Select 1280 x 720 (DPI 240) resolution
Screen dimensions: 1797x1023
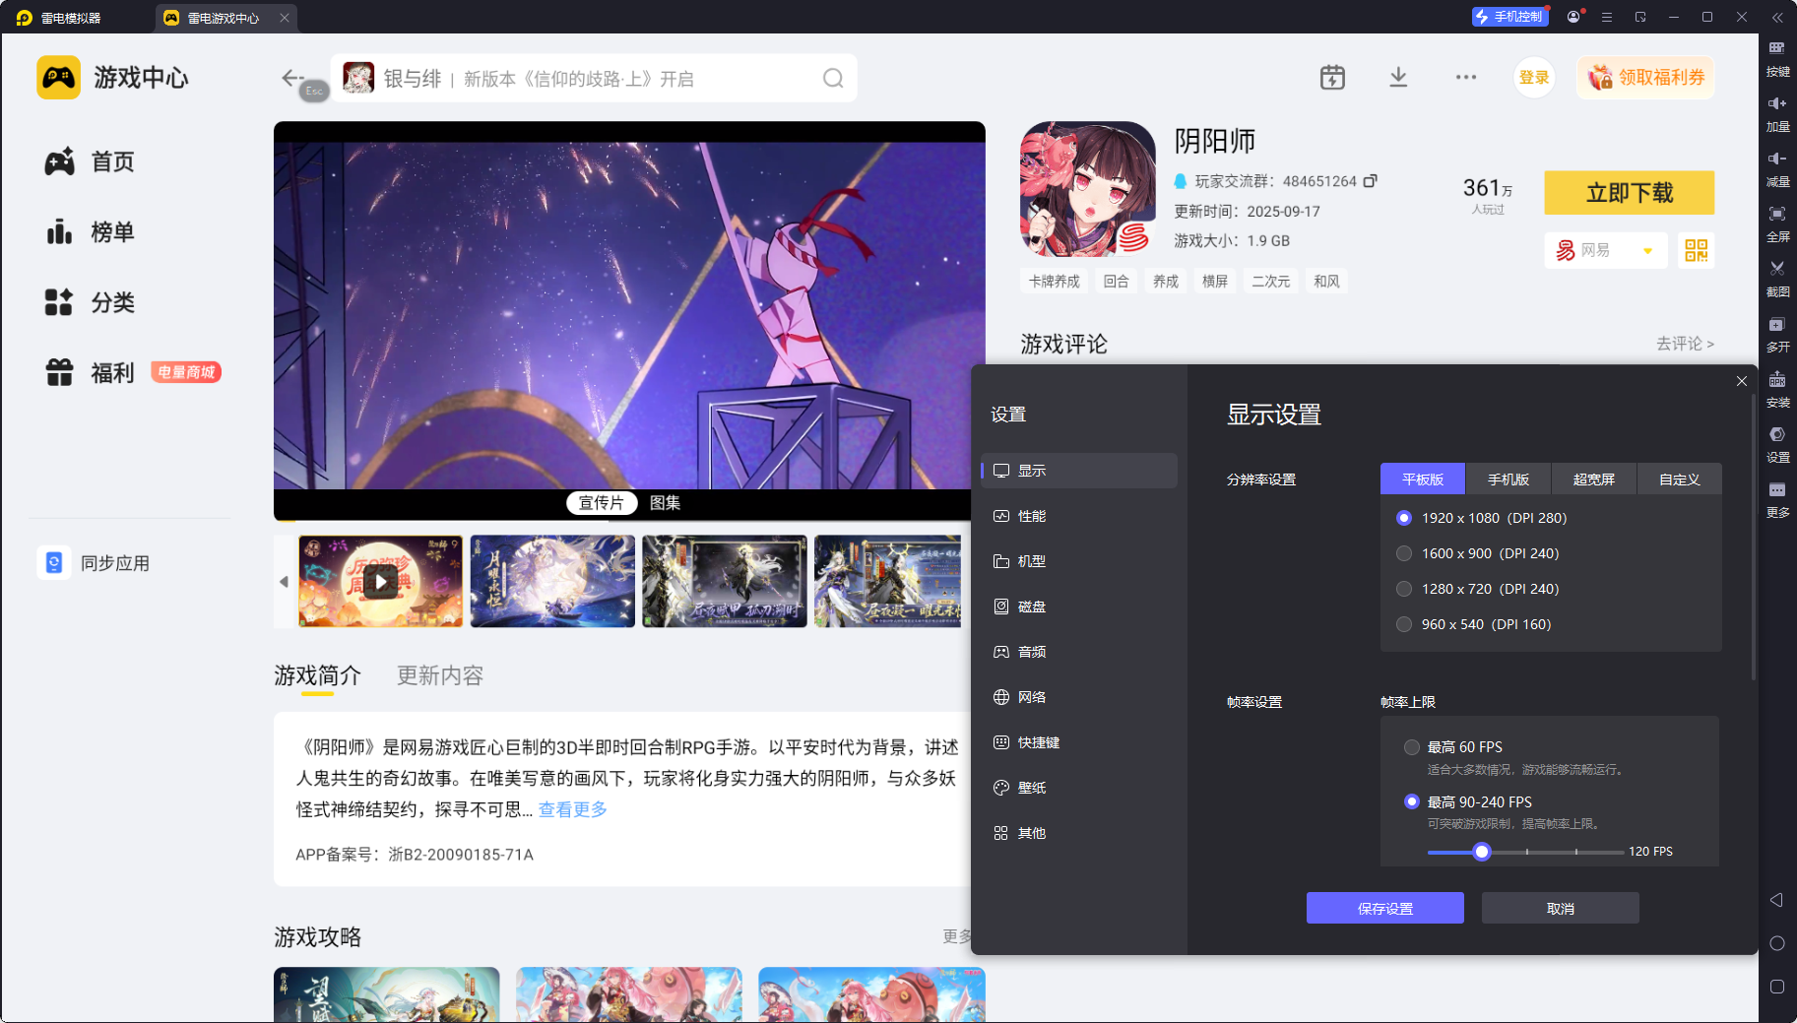1404,589
